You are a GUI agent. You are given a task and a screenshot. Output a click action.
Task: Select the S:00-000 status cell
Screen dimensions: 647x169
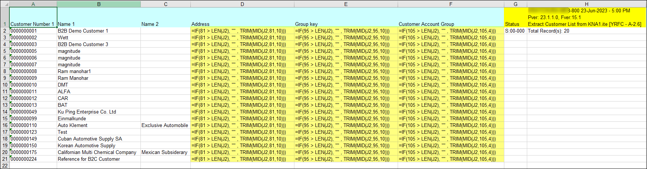point(516,31)
